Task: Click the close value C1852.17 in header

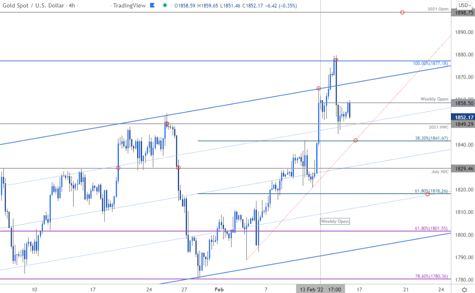Action: tap(252, 5)
